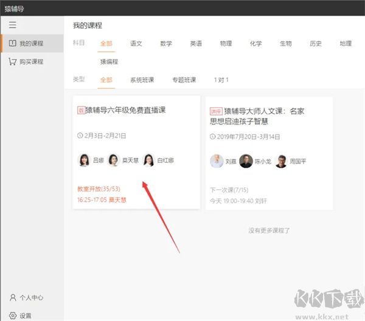The height and width of the screenshot is (321, 365).
Task: Click teacher 刘嘉's avatar
Action: pyautogui.click(x=217, y=161)
